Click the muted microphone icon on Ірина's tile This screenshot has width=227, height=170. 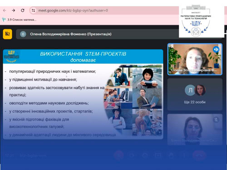(216, 120)
